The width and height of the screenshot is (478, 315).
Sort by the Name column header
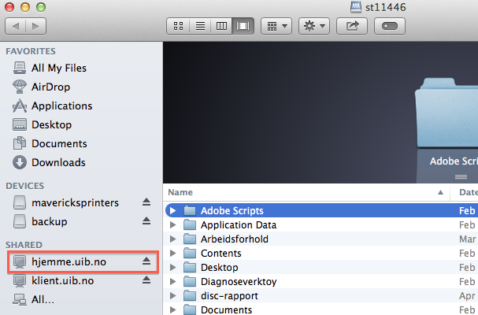coord(299,192)
